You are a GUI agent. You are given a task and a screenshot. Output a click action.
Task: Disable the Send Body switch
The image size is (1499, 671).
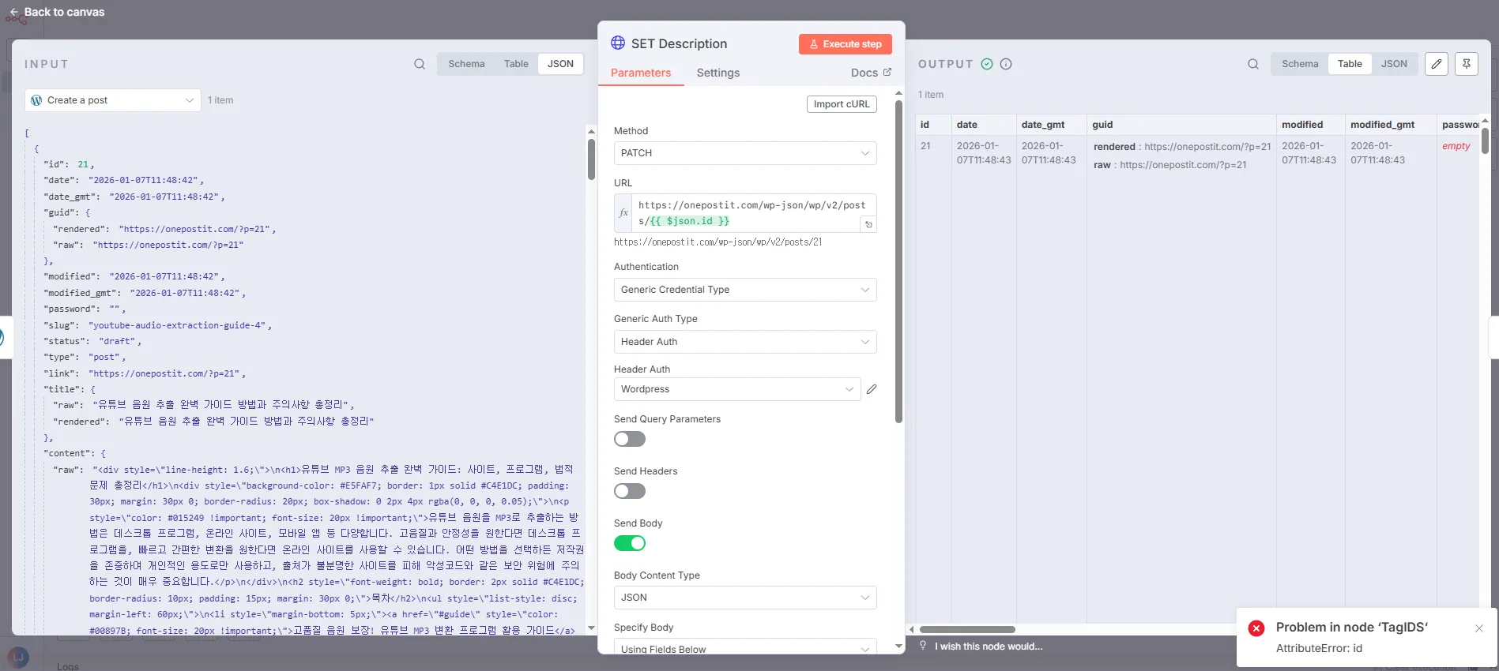630,543
